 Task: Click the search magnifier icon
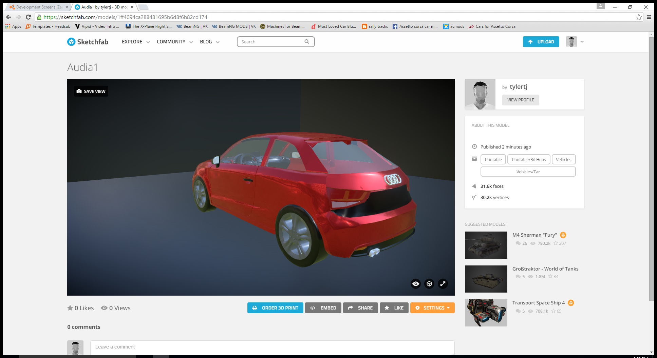coord(307,42)
